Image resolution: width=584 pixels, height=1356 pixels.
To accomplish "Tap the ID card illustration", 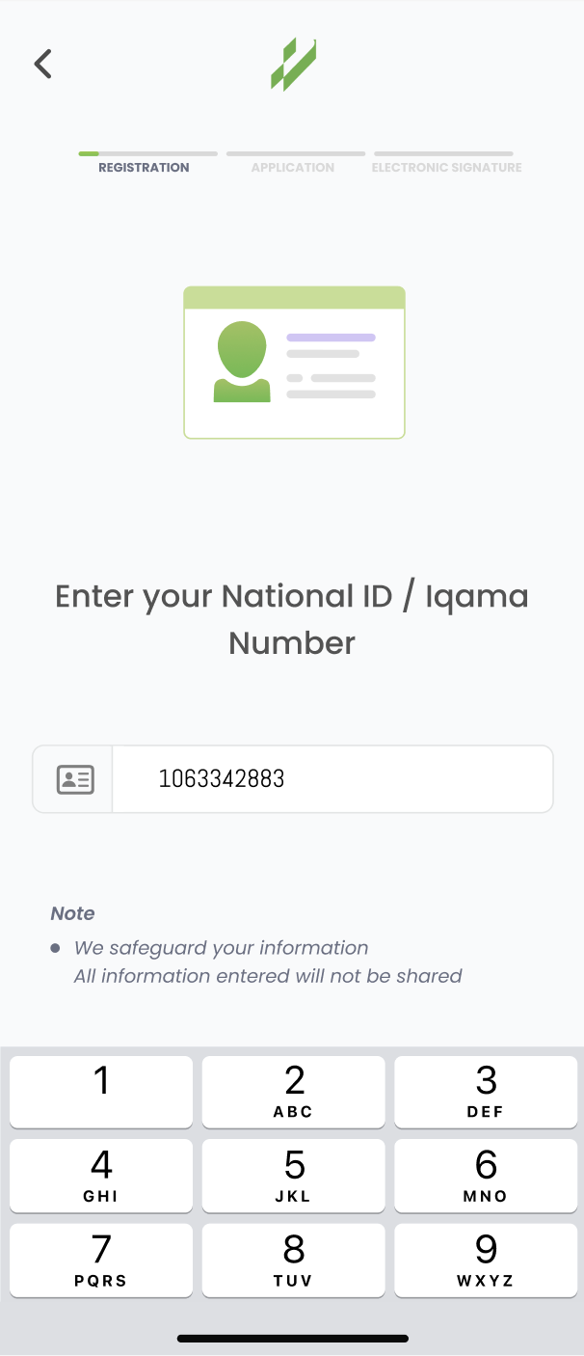I will point(294,363).
